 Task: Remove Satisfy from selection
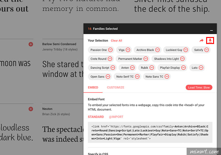(x=206, y=50)
